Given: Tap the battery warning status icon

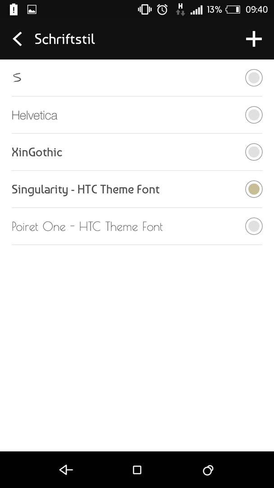Looking at the screenshot, I should (14, 9).
